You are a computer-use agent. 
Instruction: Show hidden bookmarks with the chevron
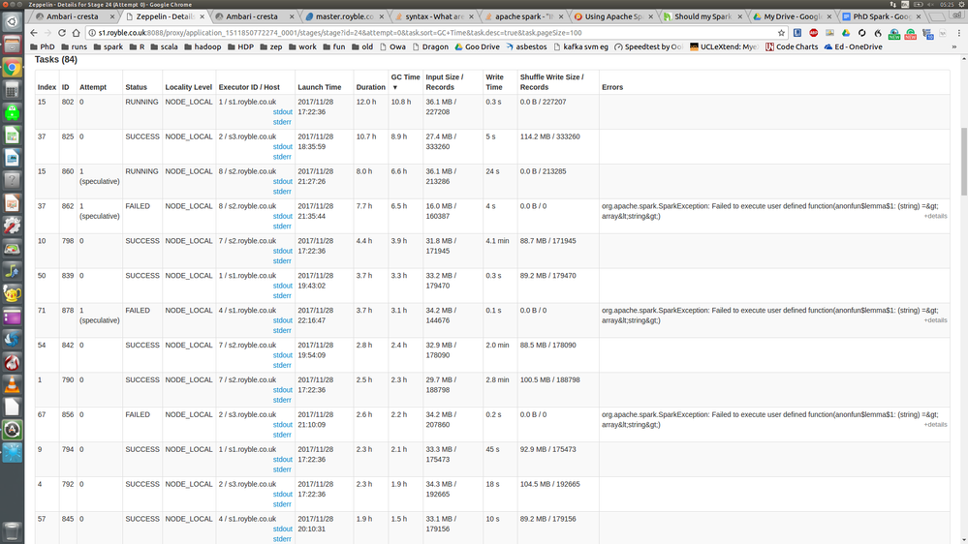[x=954, y=46]
